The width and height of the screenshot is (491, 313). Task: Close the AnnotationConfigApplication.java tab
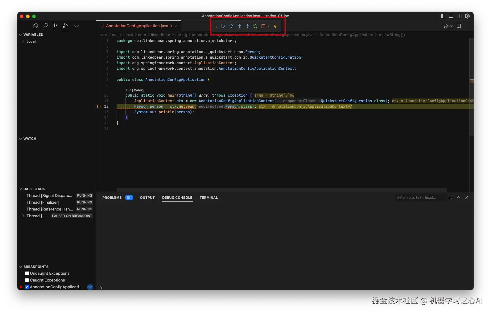[176, 26]
